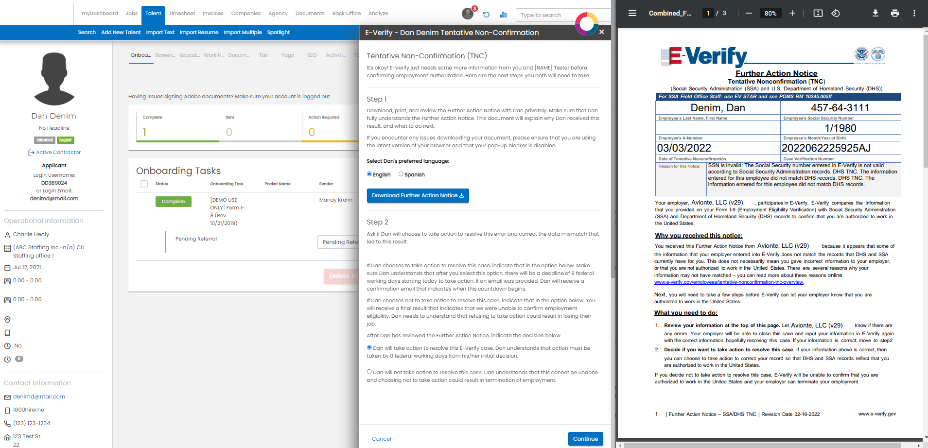Open the Active Contractor link
Viewport: 928px width, 448px height.
pyautogui.click(x=58, y=153)
